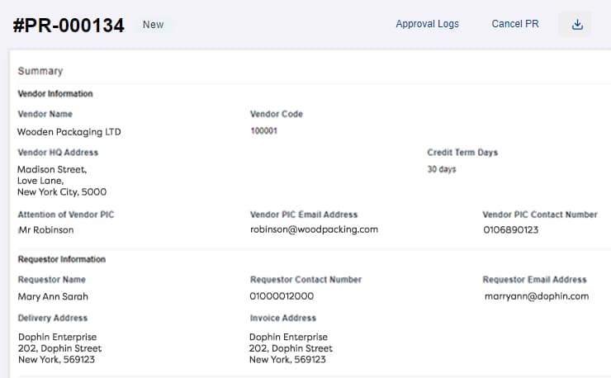Click the Requestor Email Address label
This screenshot has width=611, height=378.
pos(534,280)
